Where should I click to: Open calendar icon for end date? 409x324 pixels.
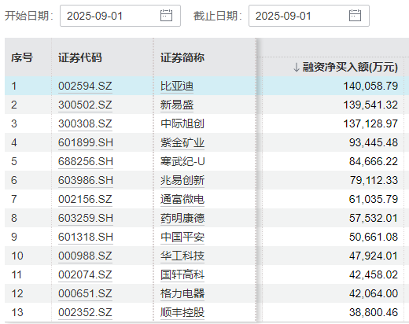tap(355, 16)
